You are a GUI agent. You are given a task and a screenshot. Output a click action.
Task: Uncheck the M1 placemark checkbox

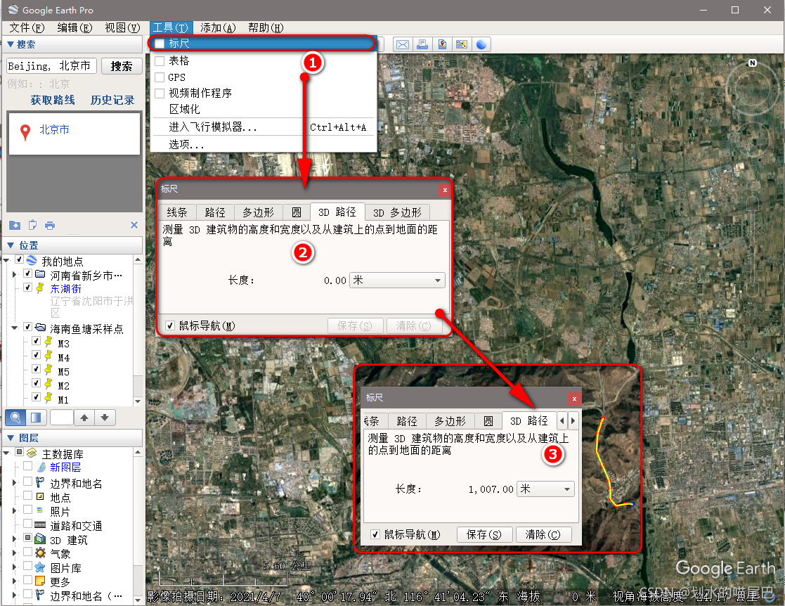tap(36, 397)
